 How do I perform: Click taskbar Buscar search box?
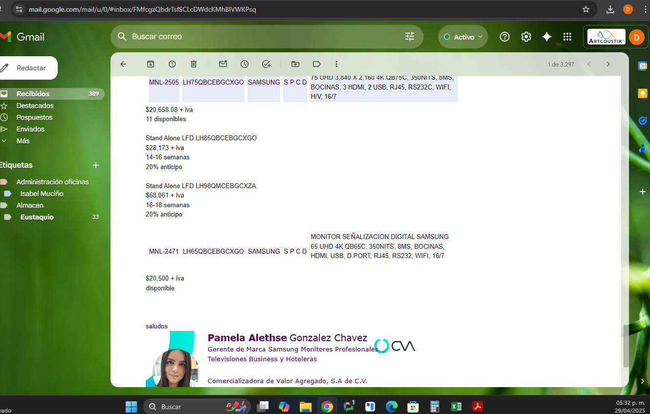(x=197, y=406)
